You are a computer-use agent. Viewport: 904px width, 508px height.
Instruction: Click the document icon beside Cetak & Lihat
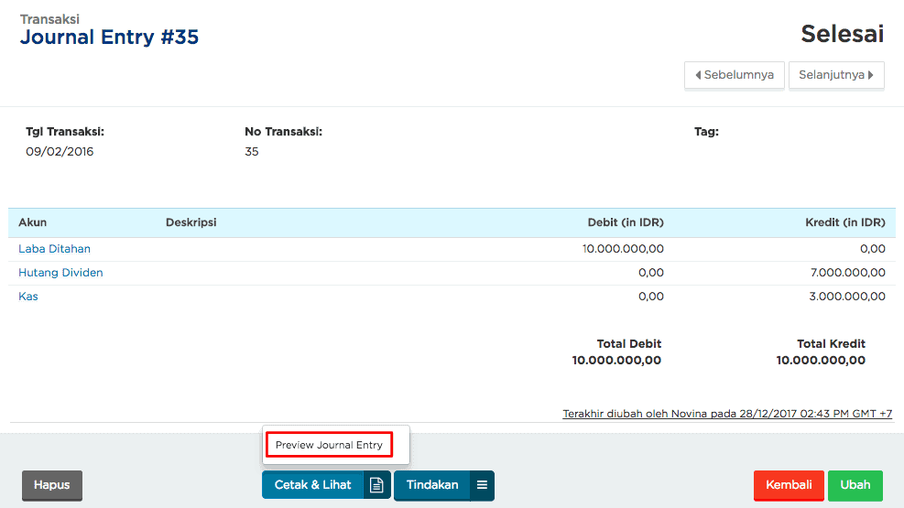coord(376,485)
